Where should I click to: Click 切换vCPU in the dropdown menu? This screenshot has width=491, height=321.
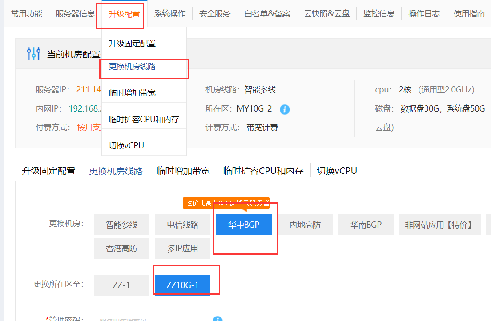click(126, 145)
